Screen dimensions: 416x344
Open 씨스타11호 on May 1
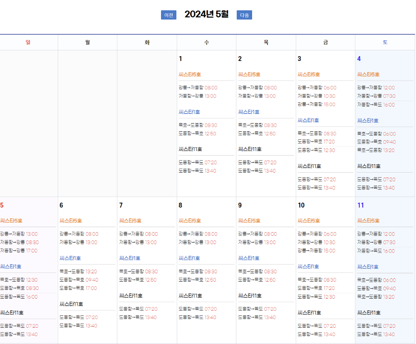pos(190,149)
